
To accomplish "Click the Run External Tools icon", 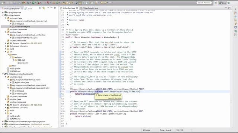I will click(38, 3).
